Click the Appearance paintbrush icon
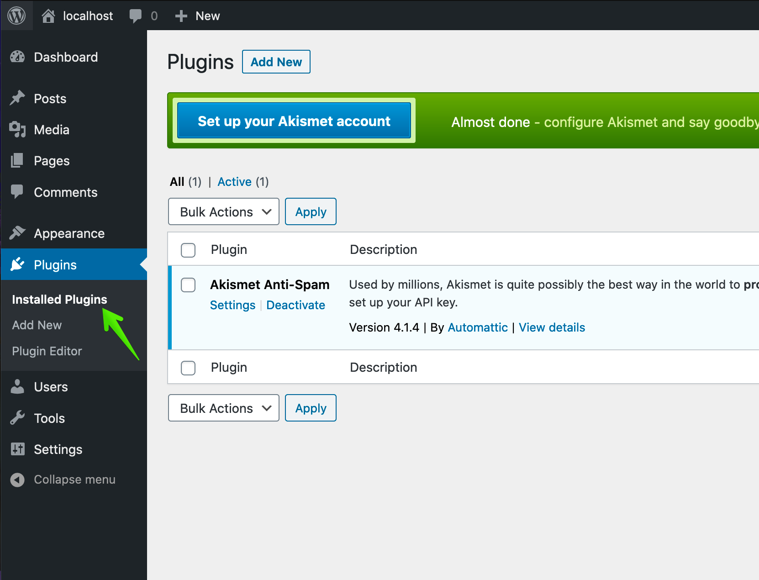759x580 pixels. (17, 233)
